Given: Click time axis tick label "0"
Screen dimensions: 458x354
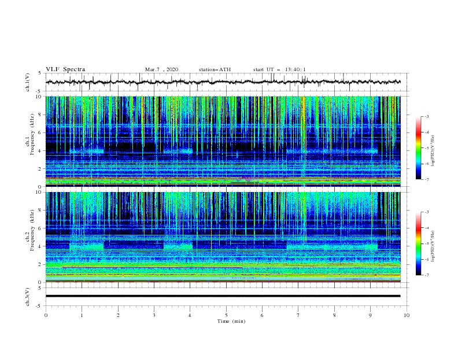Looking at the screenshot, I should 46,315.
